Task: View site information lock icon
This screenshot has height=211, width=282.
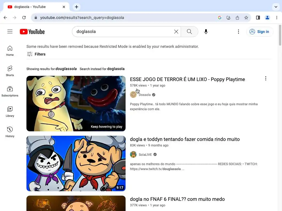Action: point(36,18)
